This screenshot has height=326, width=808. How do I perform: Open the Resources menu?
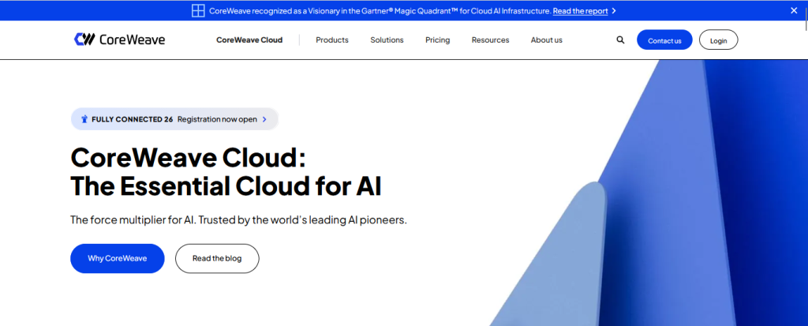491,39
